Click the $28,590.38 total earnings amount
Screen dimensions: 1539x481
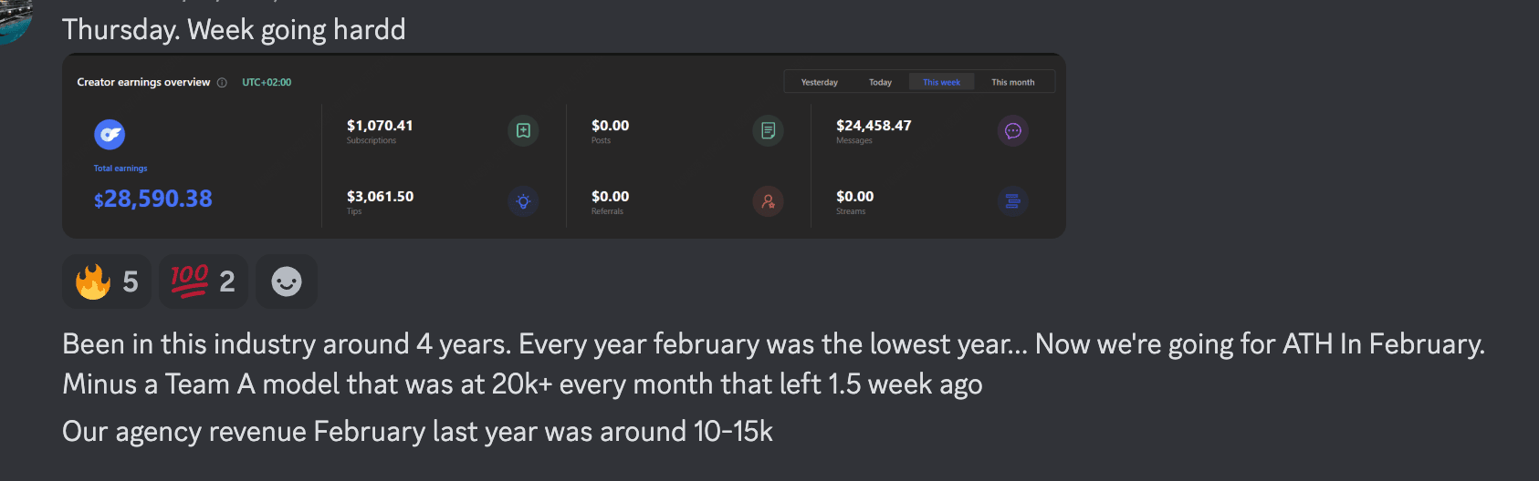click(153, 199)
